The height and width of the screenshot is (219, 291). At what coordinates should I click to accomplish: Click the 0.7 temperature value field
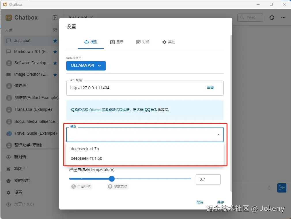coord(208,180)
